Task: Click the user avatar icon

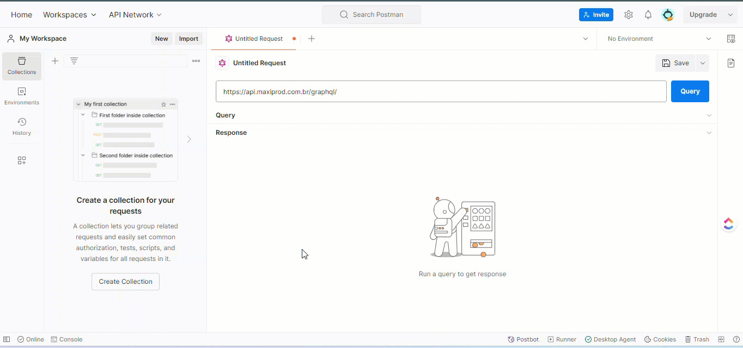Action: coord(668,15)
